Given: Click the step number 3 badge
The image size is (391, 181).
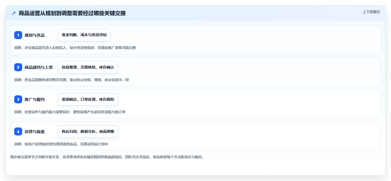Looking at the screenshot, I should (x=18, y=99).
